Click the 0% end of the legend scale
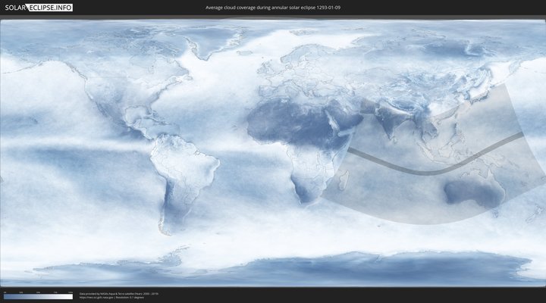 tap(5, 296)
